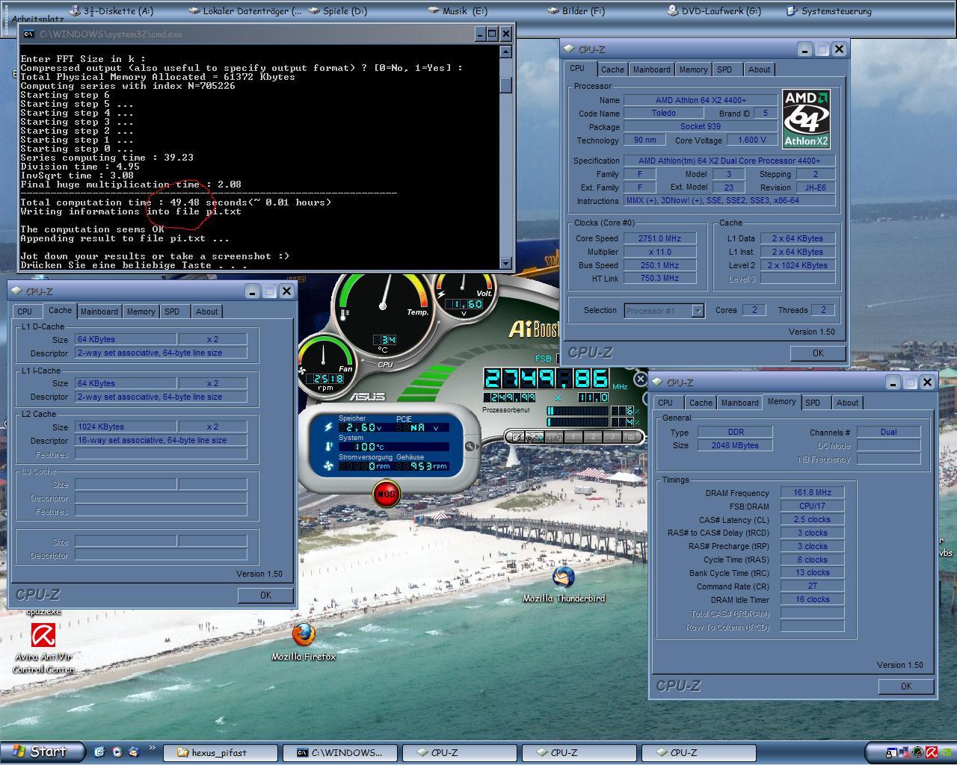Select profile 2 button in AI Booster toolbar
Viewport: 957px width, 765px height.
(x=593, y=436)
